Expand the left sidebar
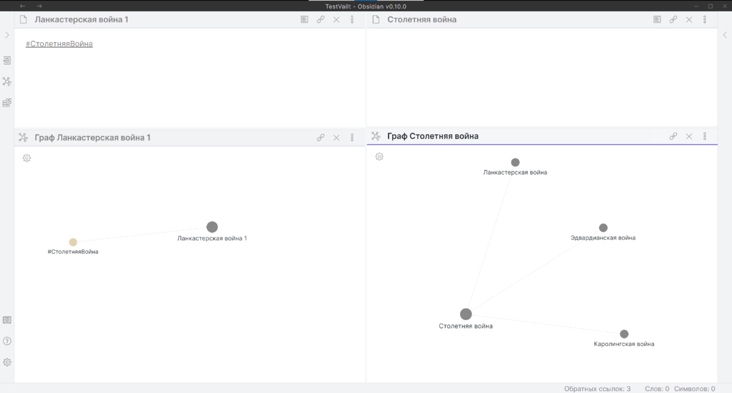Screen dimensions: 732x393 pos(7,35)
